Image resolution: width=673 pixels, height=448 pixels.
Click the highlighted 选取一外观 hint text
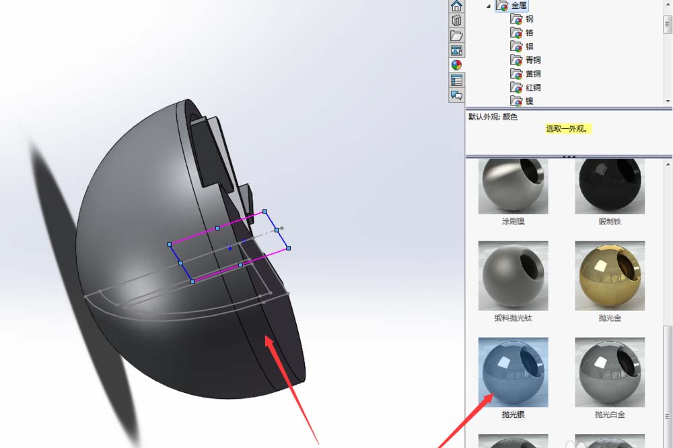[569, 128]
